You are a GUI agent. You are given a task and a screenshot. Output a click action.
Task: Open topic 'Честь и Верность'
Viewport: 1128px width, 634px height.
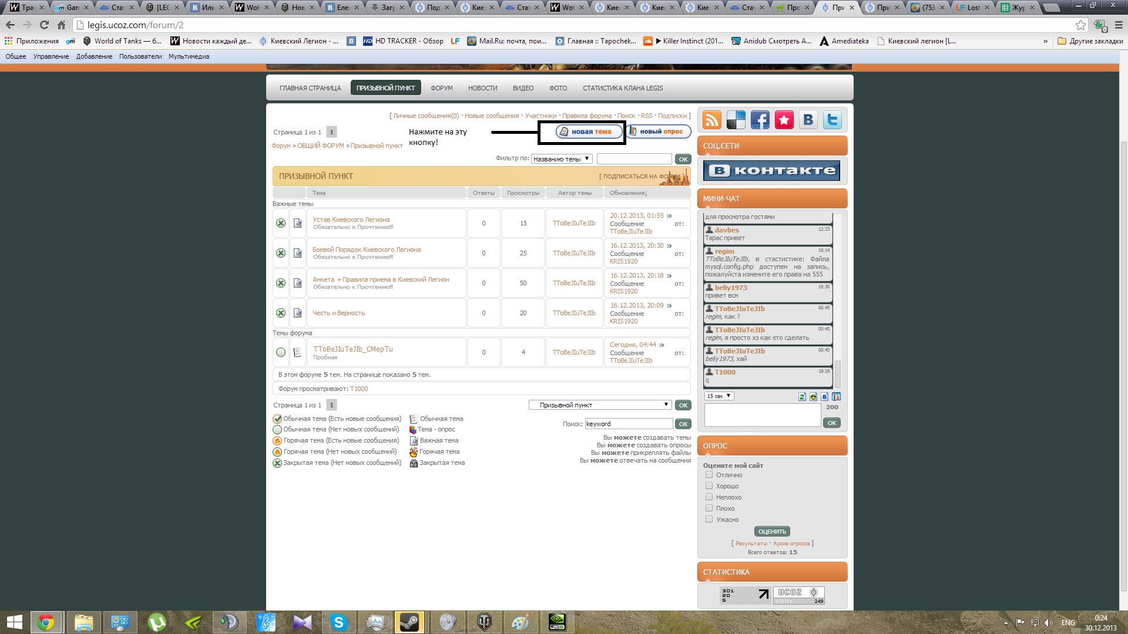(338, 313)
